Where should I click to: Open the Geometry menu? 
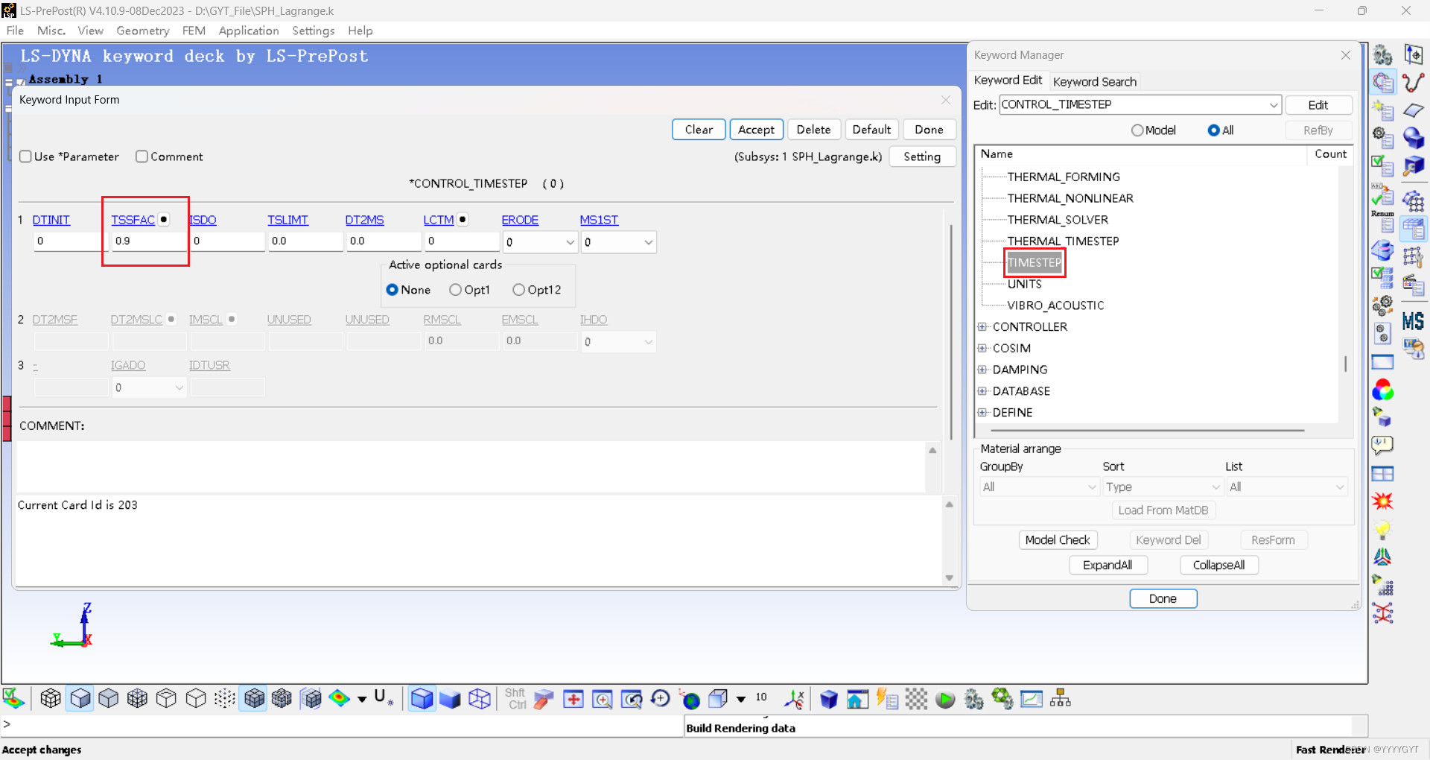142,31
